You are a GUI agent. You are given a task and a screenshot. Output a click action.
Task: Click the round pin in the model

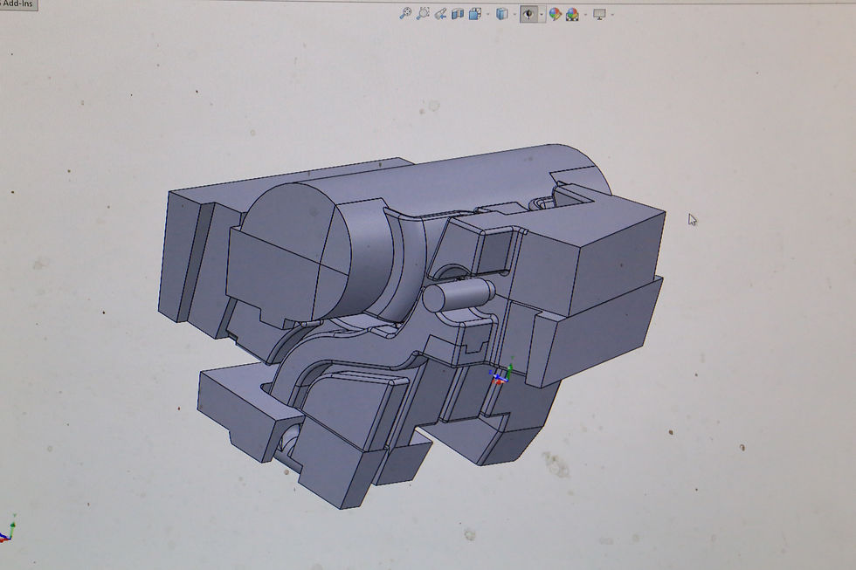[458, 293]
